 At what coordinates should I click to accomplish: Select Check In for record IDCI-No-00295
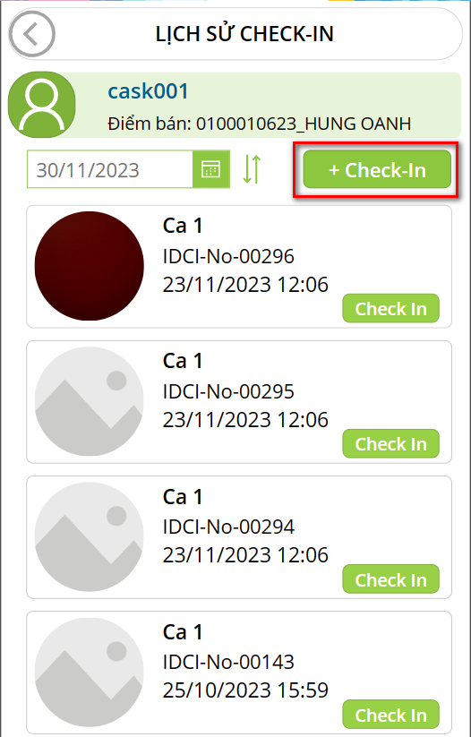tap(390, 443)
